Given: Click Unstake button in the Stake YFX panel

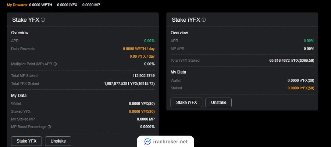Looking at the screenshot, I should coord(58,141).
